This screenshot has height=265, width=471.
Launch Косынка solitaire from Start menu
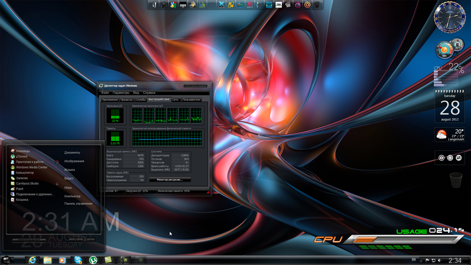19,200
